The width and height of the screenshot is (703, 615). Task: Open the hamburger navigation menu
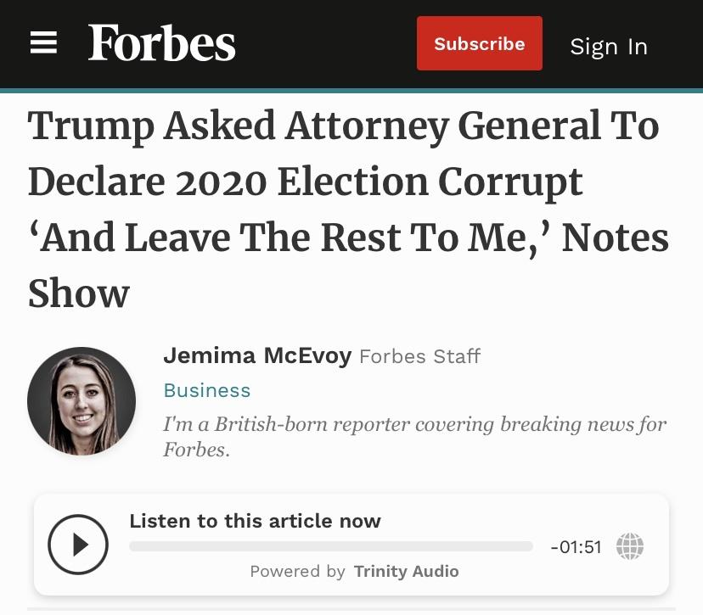point(44,43)
